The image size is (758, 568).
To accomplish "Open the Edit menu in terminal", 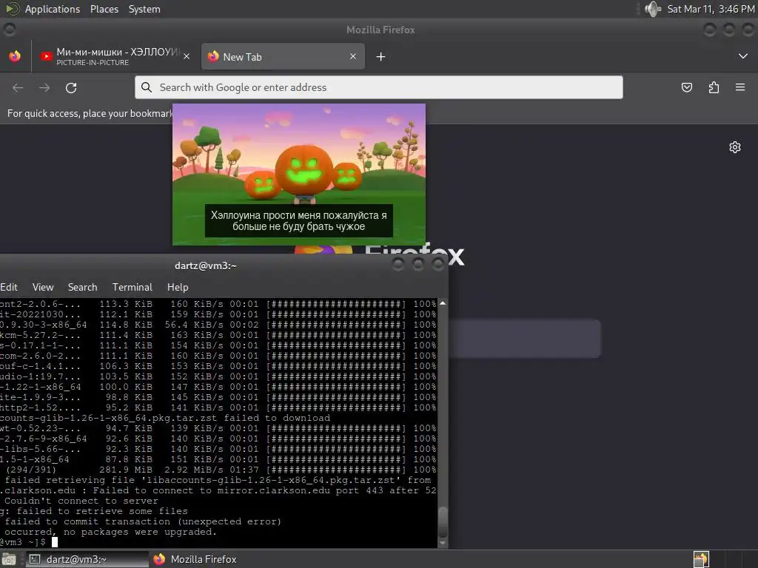I will point(9,287).
